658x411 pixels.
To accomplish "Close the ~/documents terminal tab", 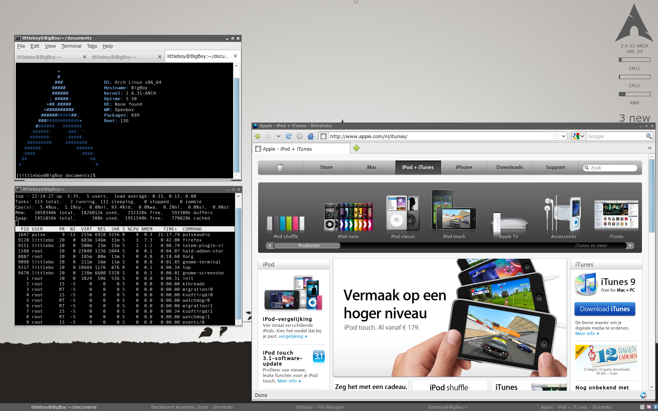I will (235, 56).
